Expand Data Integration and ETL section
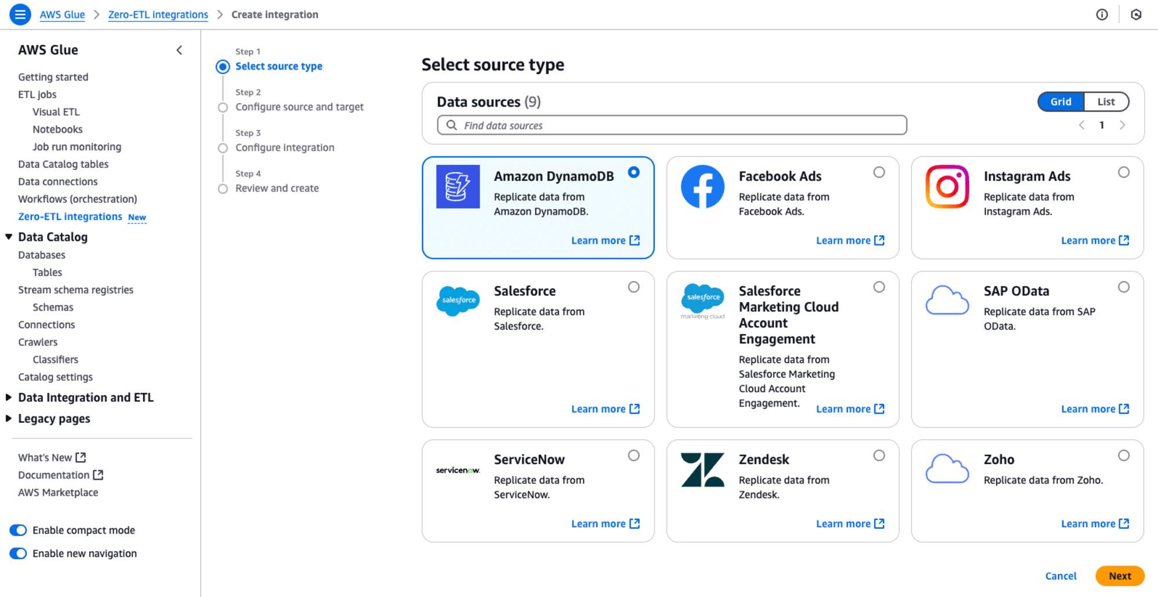This screenshot has width=1158, height=597. point(9,397)
